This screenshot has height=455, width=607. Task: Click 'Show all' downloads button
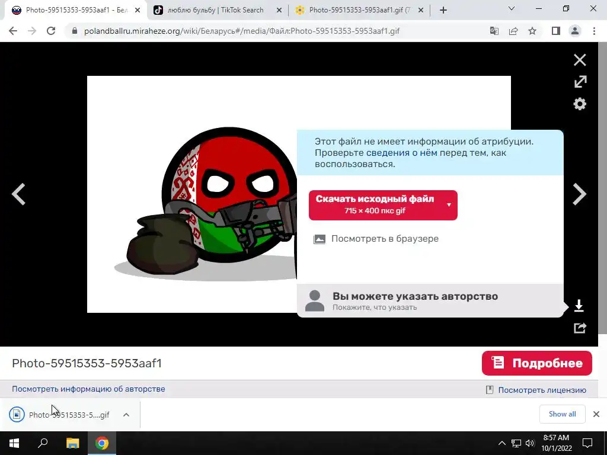[x=562, y=414]
